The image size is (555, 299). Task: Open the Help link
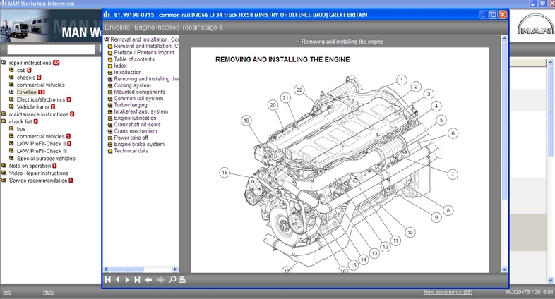pos(49,292)
